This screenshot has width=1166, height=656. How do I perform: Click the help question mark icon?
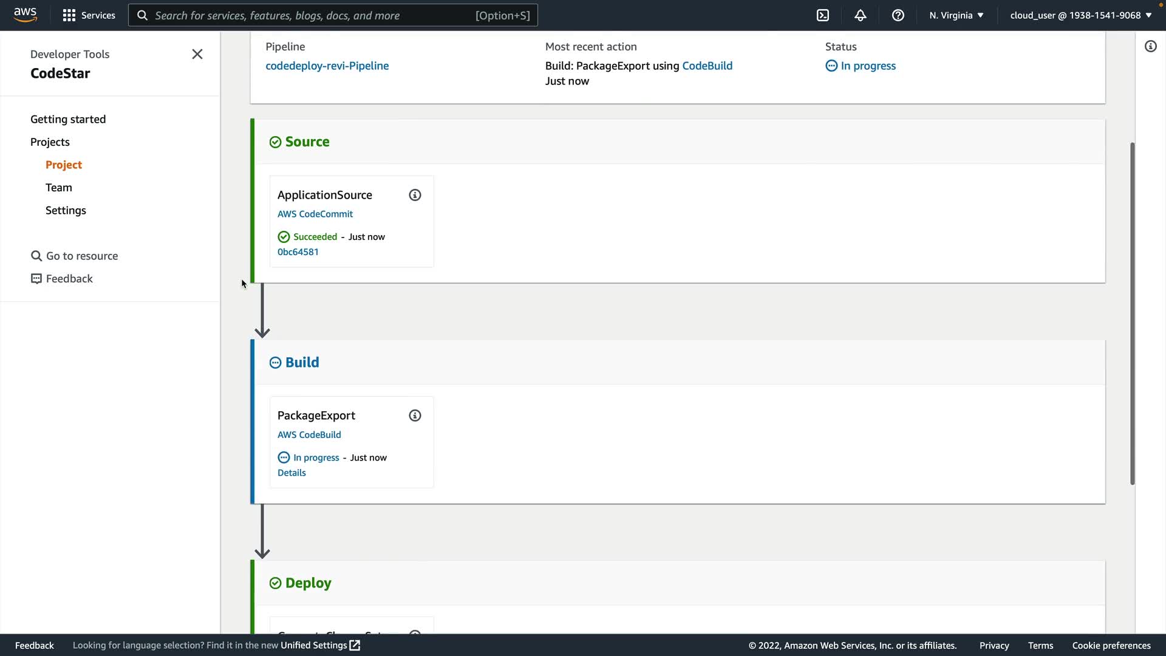coord(898,15)
